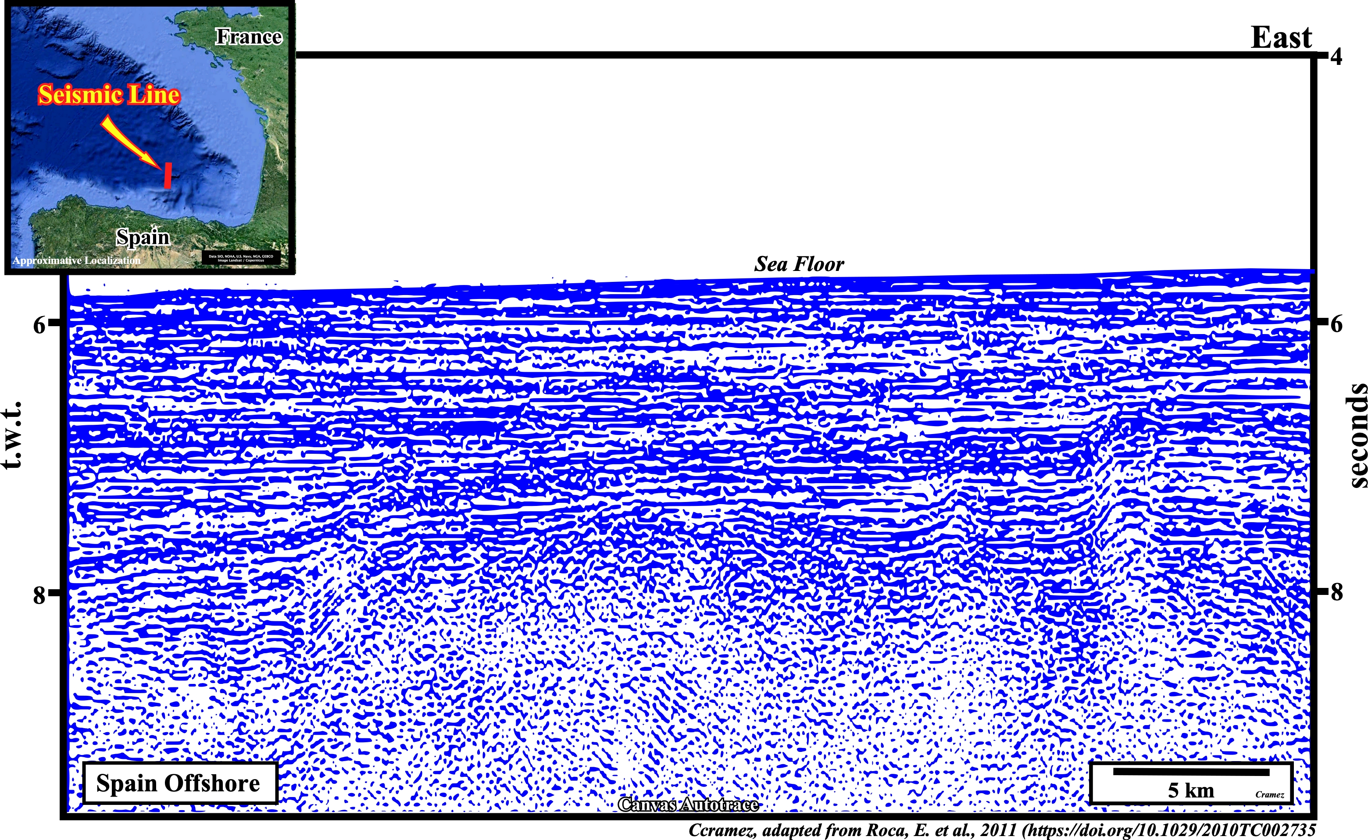Click the left axis tick labeled 6
Screen dimensions: 1368x840
click(x=39, y=324)
